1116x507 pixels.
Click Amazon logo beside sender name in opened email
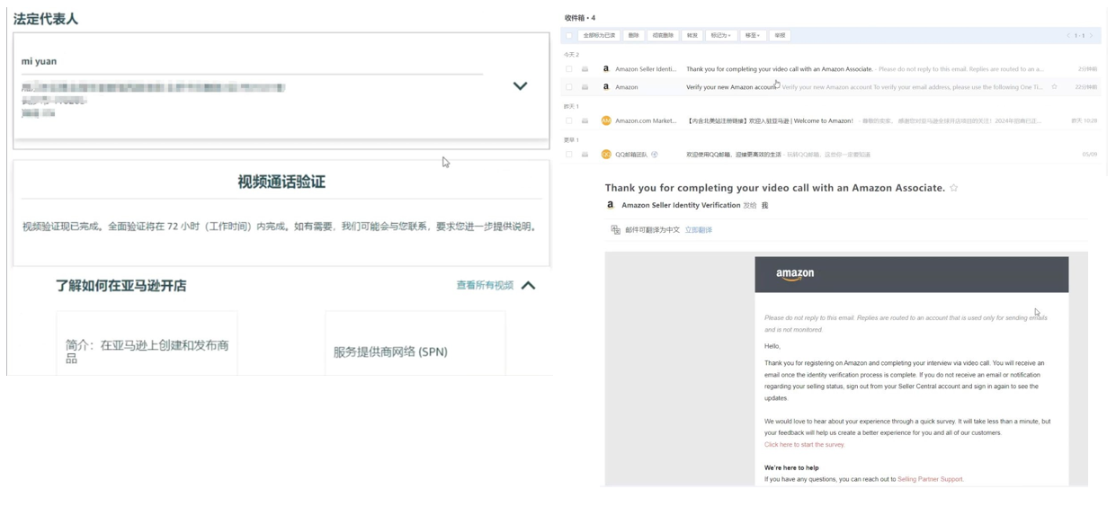[611, 205]
